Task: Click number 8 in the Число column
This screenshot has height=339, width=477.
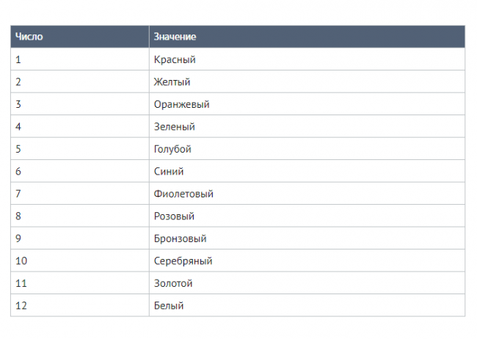Action: coord(18,216)
